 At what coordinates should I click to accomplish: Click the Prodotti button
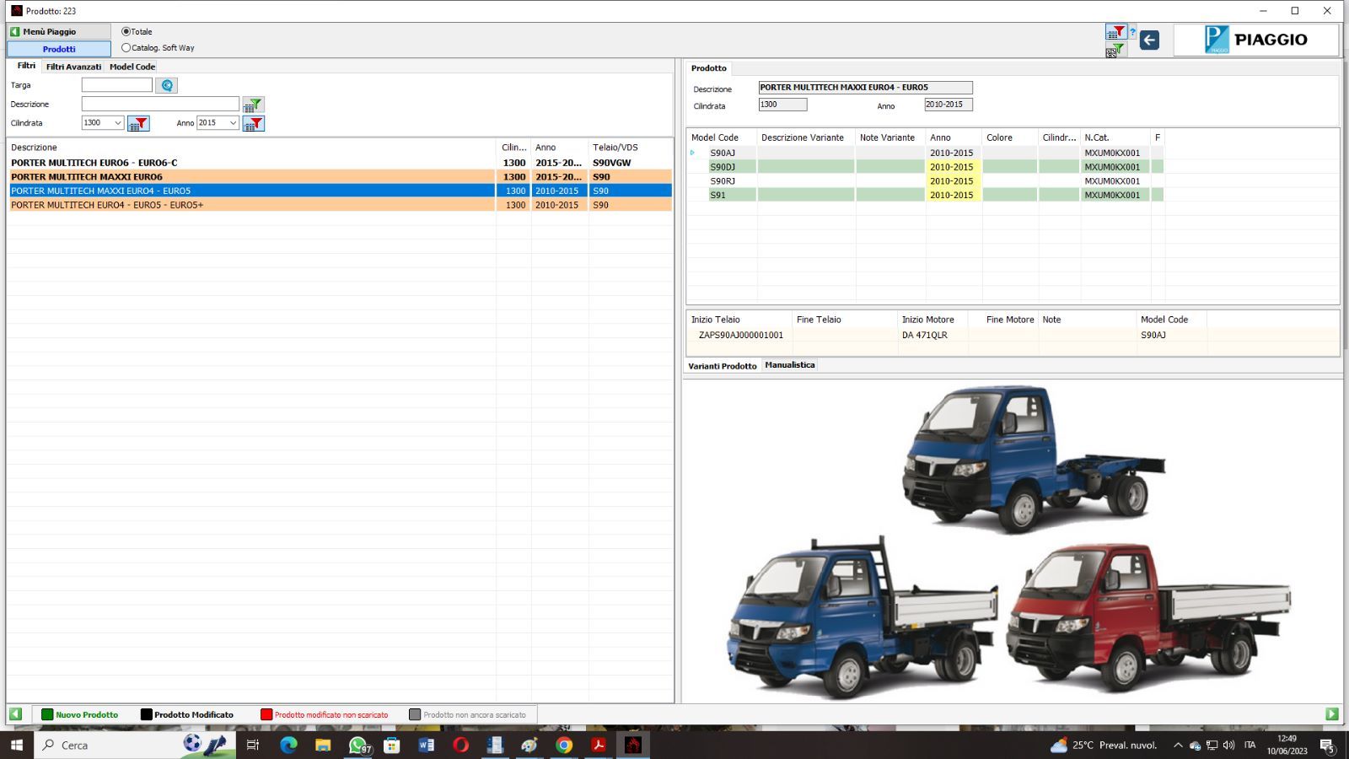click(59, 49)
